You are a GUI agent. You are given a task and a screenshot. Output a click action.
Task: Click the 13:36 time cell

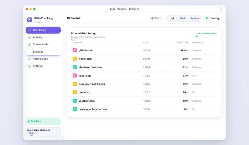coord(146,84)
